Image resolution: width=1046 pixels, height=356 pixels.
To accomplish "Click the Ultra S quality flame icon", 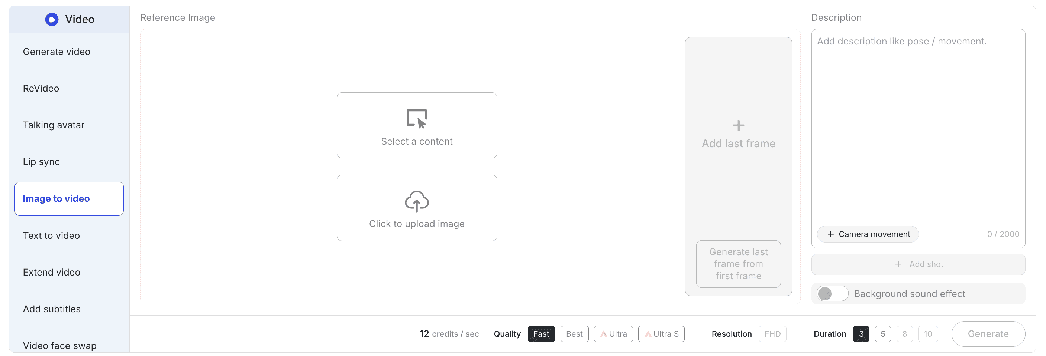I will (649, 334).
